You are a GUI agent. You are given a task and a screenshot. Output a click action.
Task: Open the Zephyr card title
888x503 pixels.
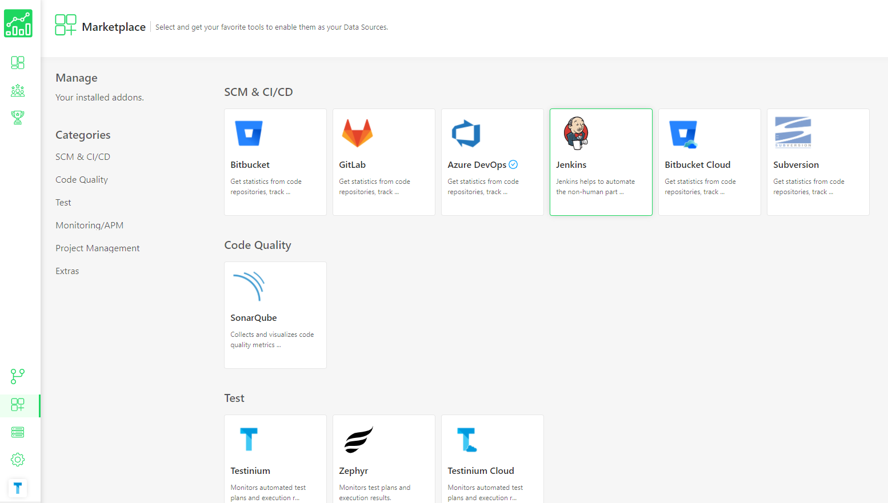click(x=354, y=470)
